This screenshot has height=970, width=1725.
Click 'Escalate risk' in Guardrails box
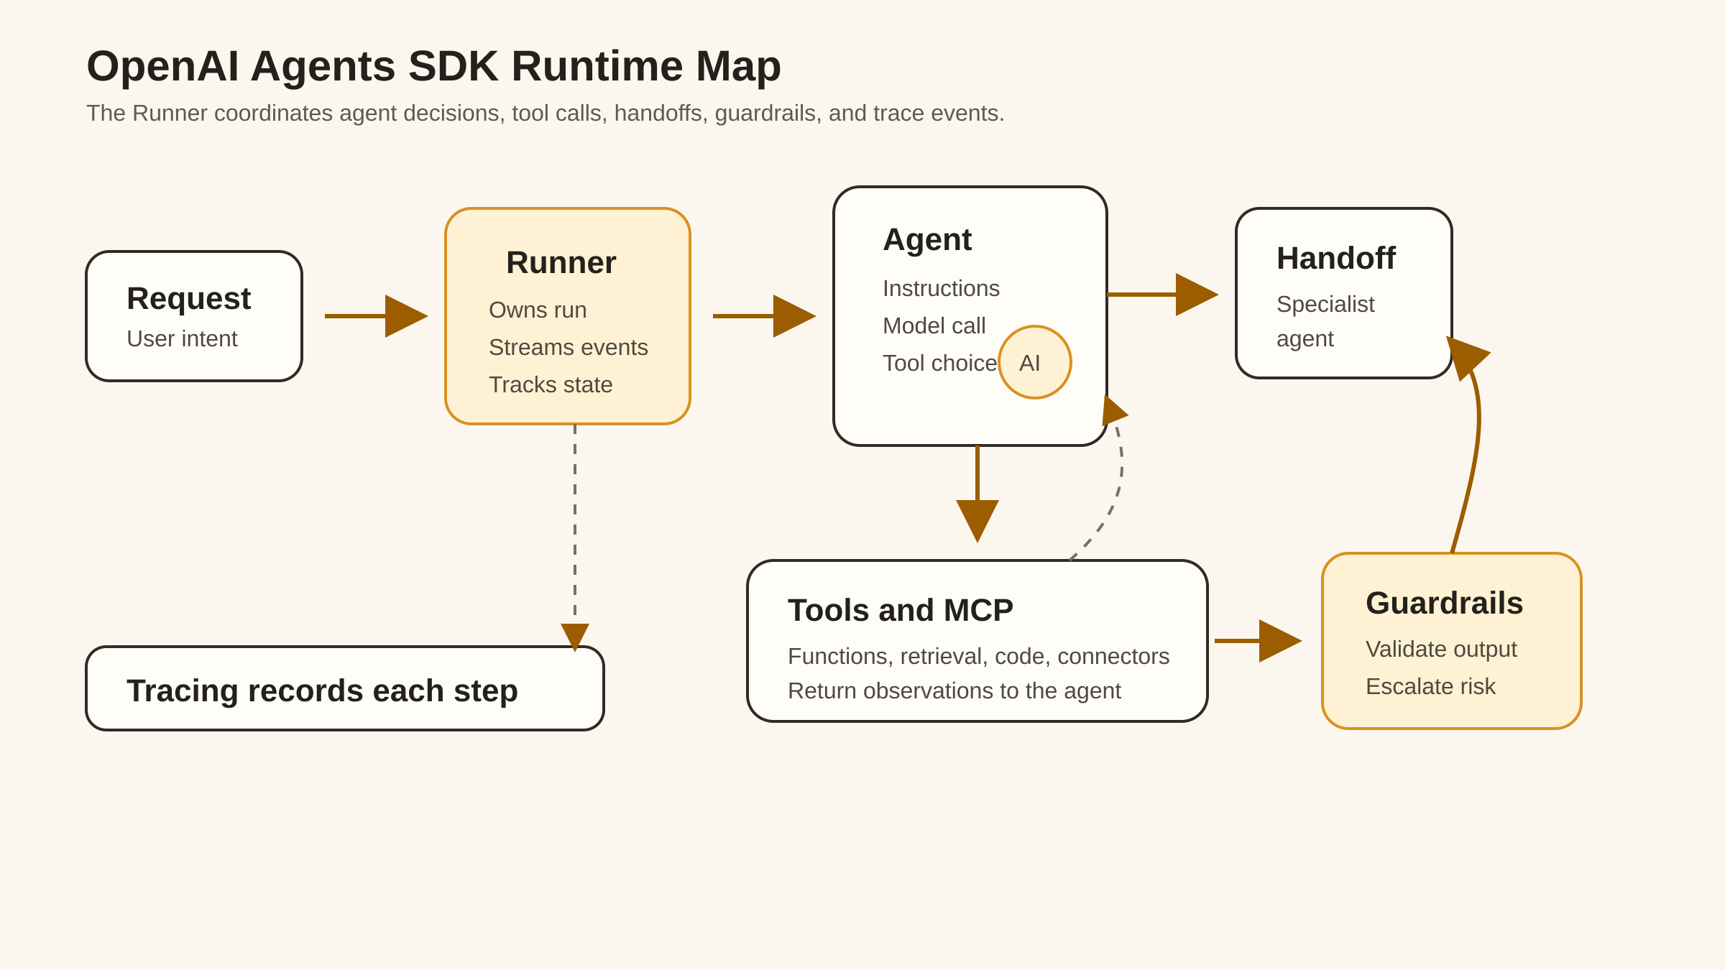click(1430, 686)
